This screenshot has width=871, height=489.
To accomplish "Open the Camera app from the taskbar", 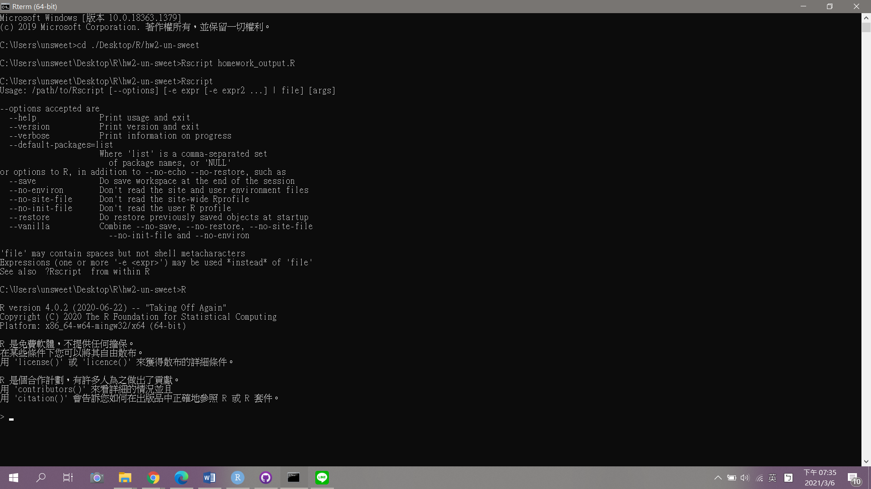I will pos(97,478).
